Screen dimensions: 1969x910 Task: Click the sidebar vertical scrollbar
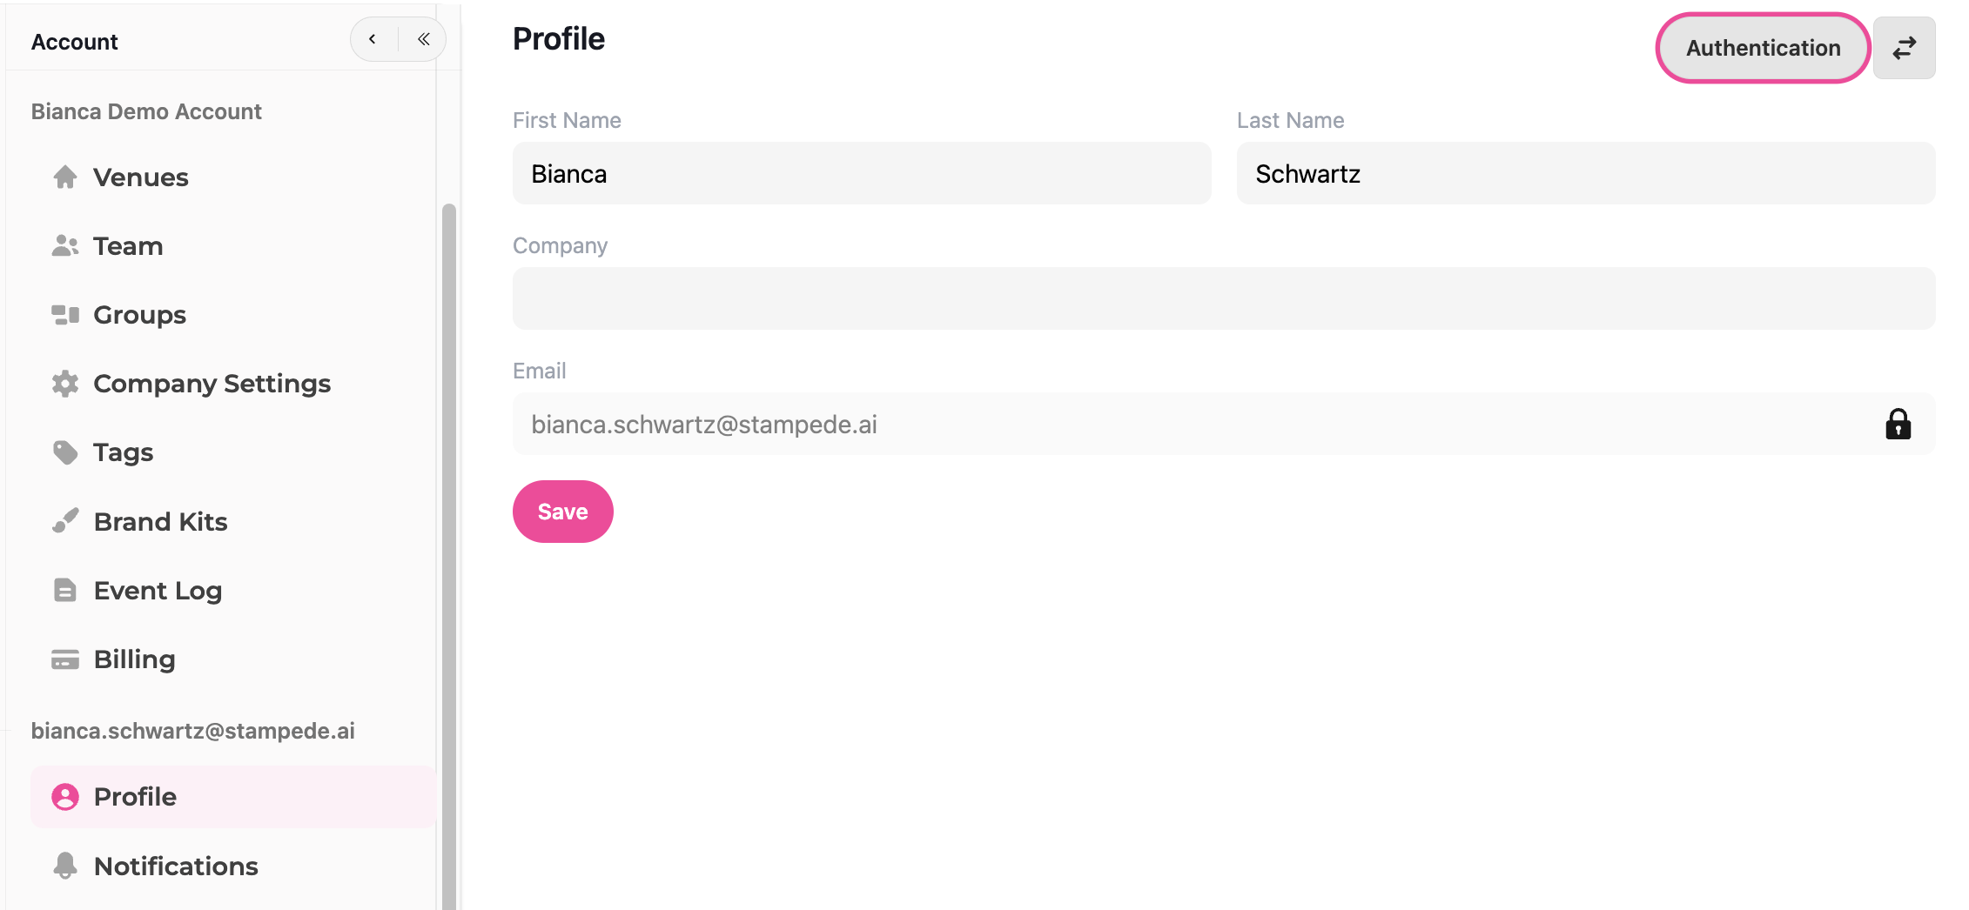(449, 557)
